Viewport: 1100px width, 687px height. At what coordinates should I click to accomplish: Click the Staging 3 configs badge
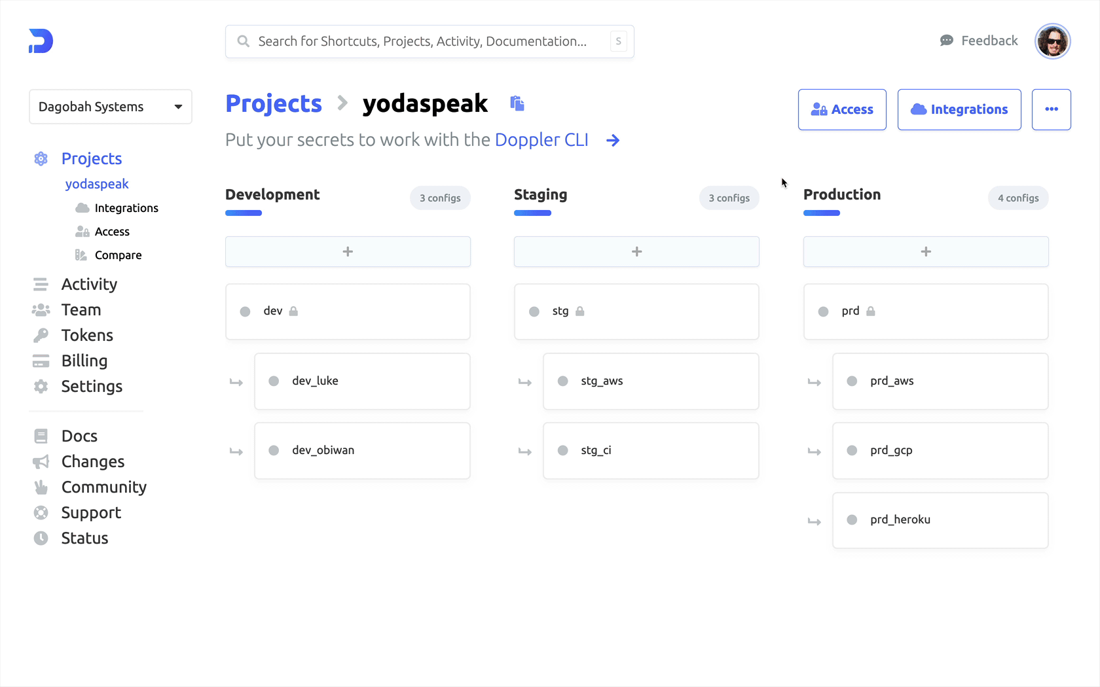729,198
